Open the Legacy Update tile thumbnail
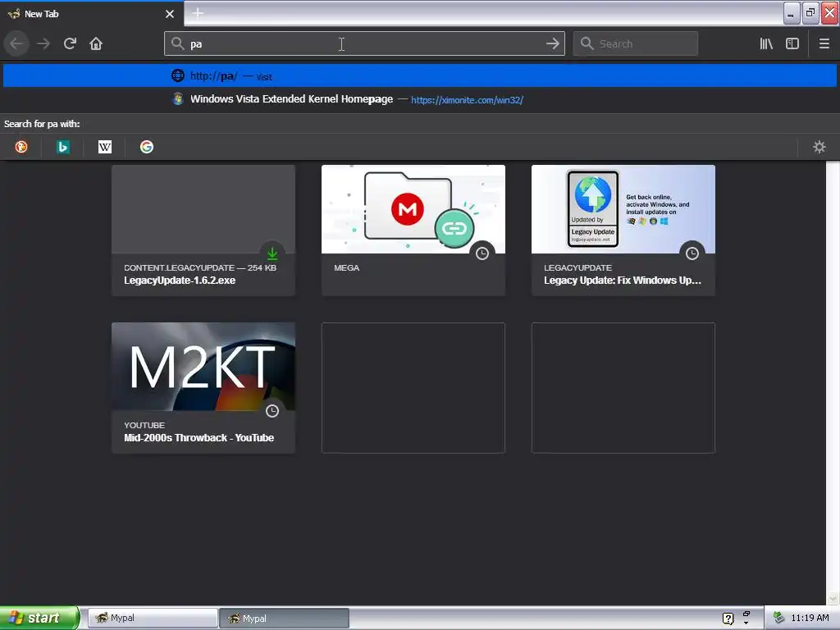Image resolution: width=840 pixels, height=630 pixels. [623, 209]
